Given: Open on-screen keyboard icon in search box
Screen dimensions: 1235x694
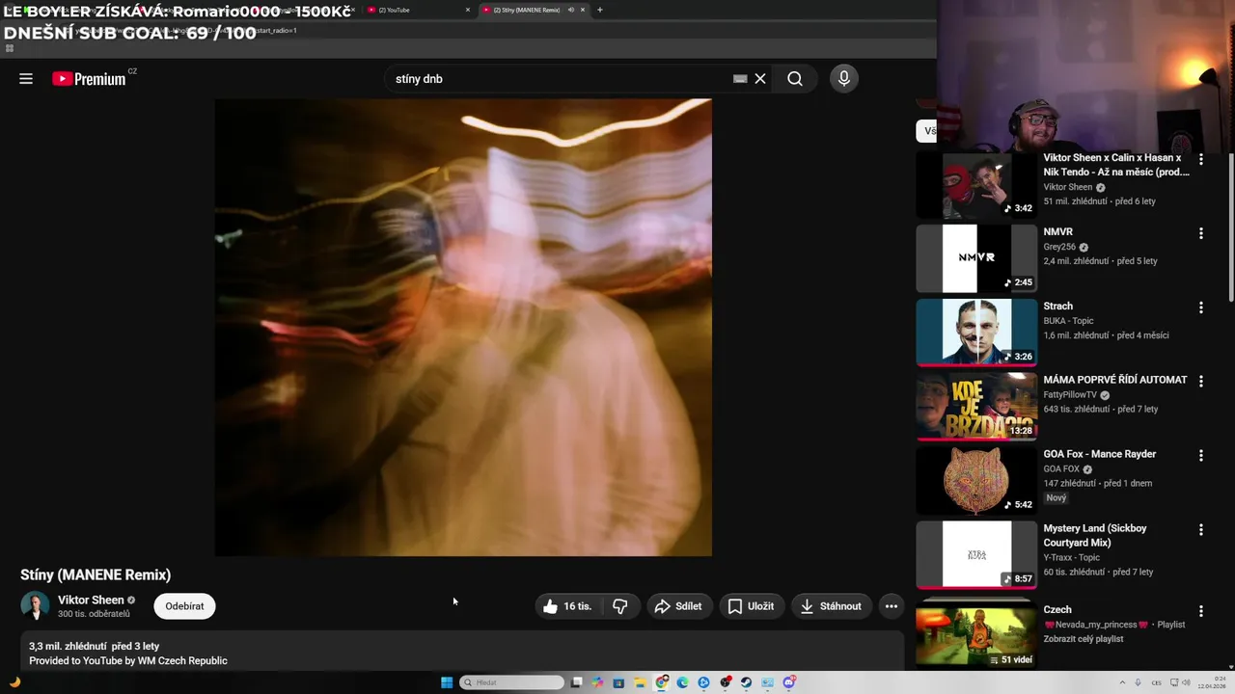Looking at the screenshot, I should 740,79.
